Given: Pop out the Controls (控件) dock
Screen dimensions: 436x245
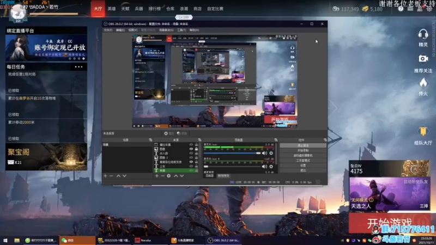Looking at the screenshot, I should point(325,140).
